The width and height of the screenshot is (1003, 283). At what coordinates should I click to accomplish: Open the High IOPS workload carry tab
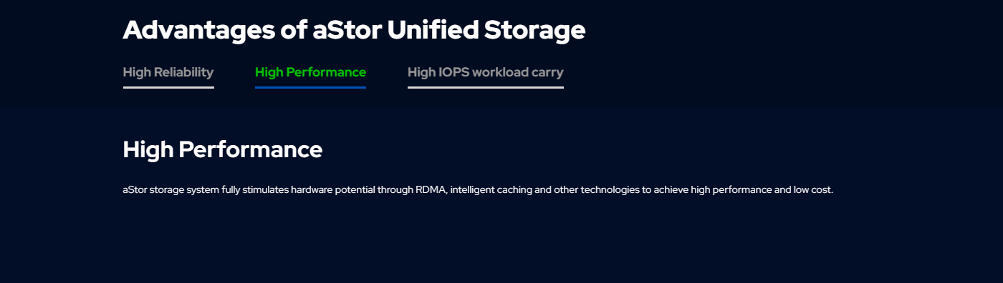click(485, 72)
